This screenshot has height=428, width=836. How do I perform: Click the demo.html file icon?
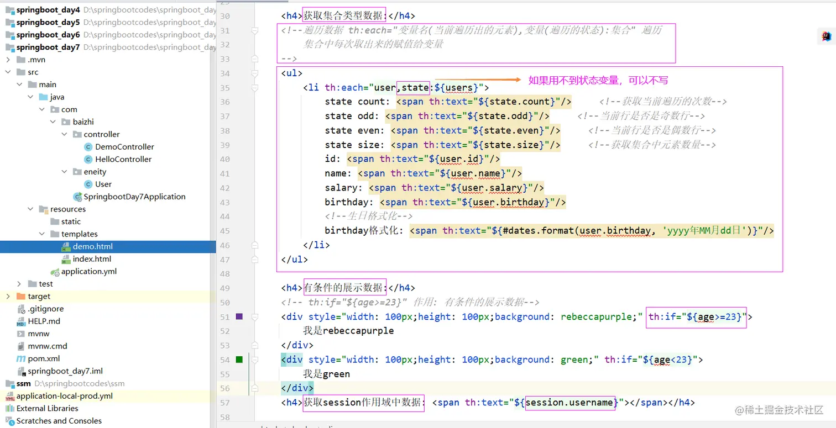pyautogui.click(x=66, y=246)
